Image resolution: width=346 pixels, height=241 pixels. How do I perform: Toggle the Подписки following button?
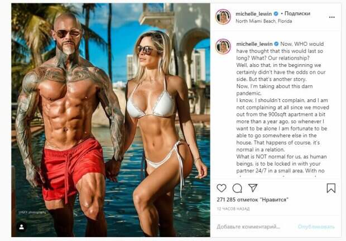(297, 13)
